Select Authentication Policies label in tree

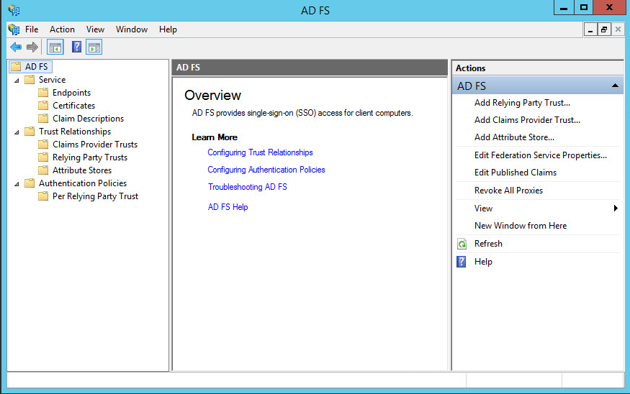tap(83, 183)
